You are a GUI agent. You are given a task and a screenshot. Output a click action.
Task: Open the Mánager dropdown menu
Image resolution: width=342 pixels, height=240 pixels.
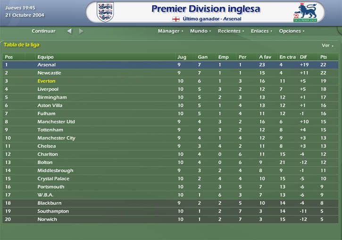coord(170,31)
